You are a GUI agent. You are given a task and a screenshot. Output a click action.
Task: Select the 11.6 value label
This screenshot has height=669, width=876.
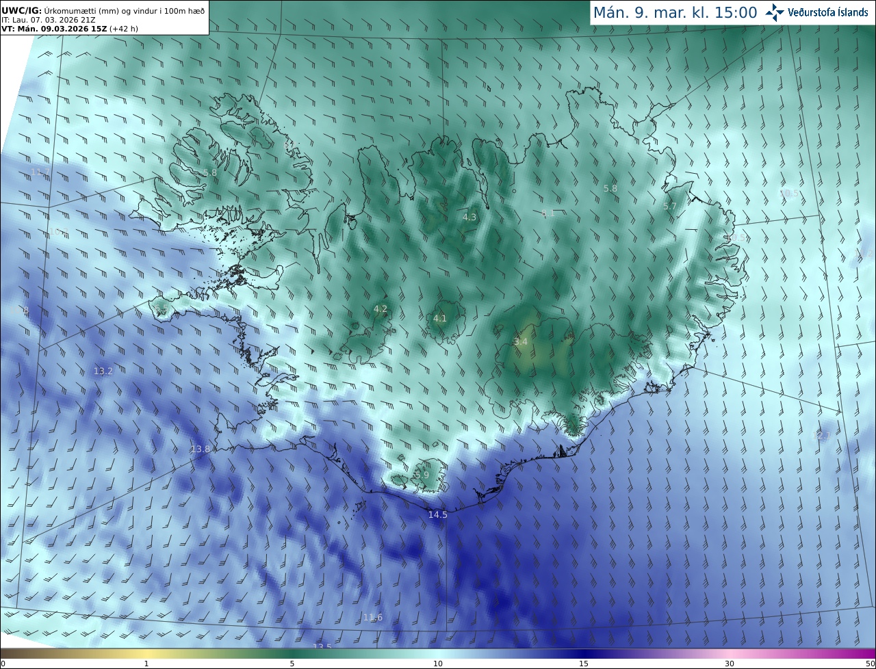373,617
